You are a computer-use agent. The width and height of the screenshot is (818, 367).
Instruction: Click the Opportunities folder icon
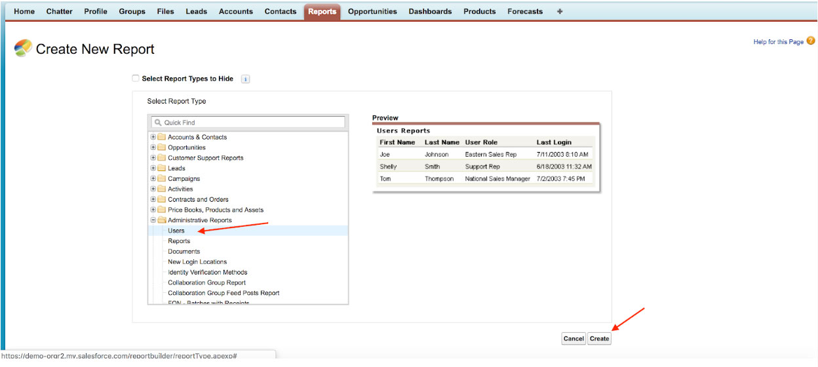click(161, 147)
